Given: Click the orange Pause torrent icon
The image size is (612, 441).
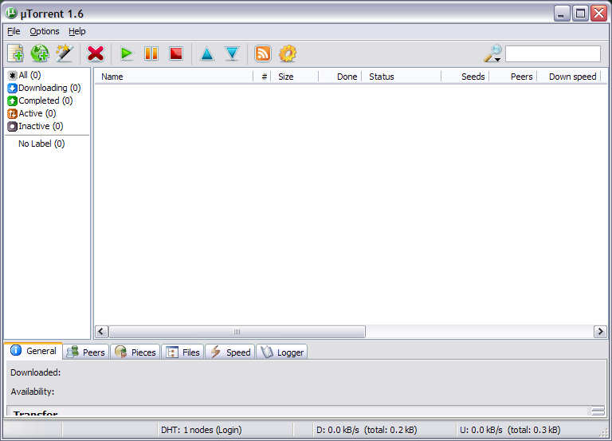Looking at the screenshot, I should (x=151, y=53).
